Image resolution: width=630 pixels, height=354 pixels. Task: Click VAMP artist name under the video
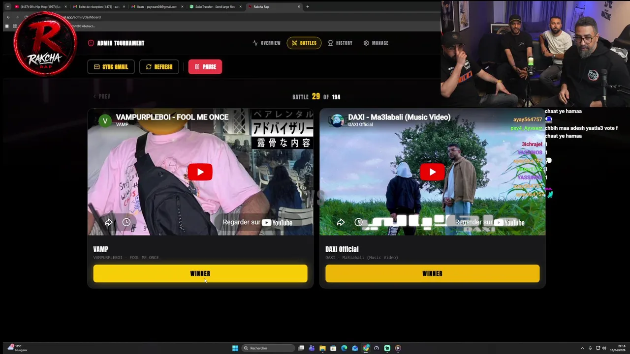tap(100, 249)
